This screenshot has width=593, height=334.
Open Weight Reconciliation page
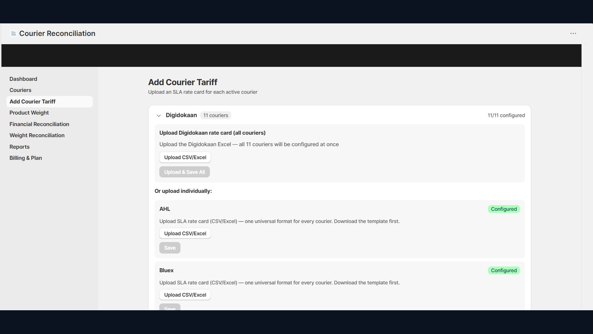pos(37,135)
